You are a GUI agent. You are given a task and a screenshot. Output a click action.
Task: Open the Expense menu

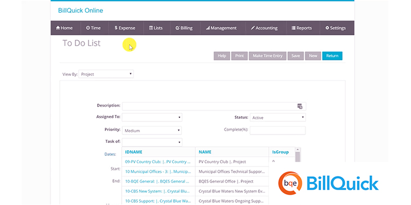[x=125, y=28]
